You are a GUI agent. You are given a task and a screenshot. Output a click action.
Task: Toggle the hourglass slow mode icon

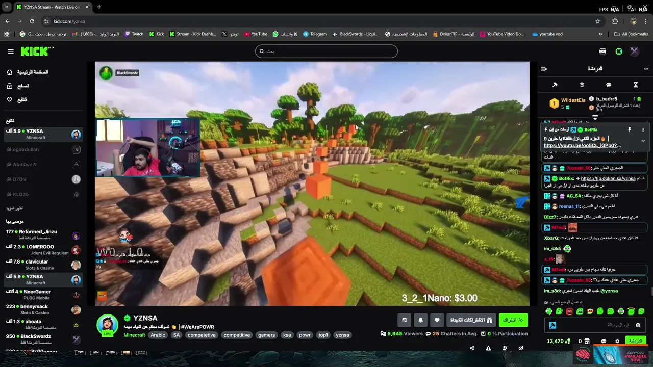[636, 85]
